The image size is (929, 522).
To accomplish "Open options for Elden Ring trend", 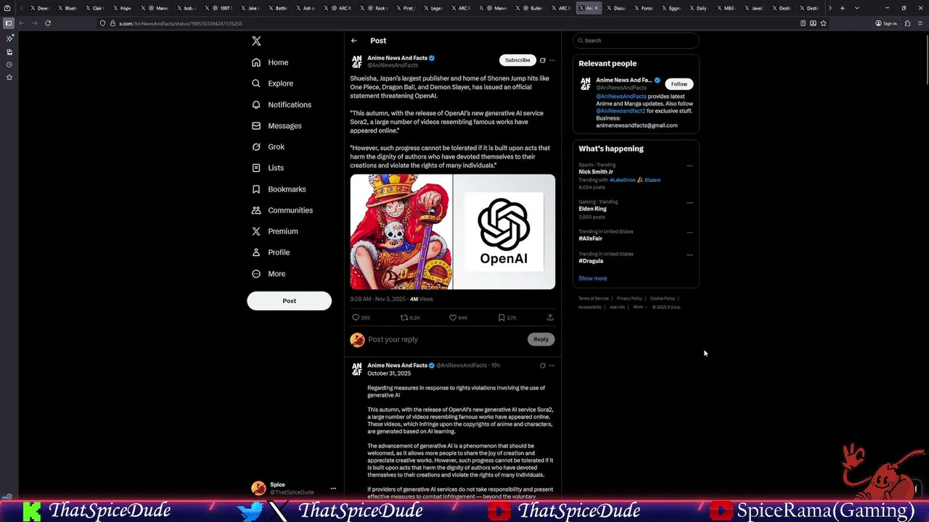I will coord(689,203).
